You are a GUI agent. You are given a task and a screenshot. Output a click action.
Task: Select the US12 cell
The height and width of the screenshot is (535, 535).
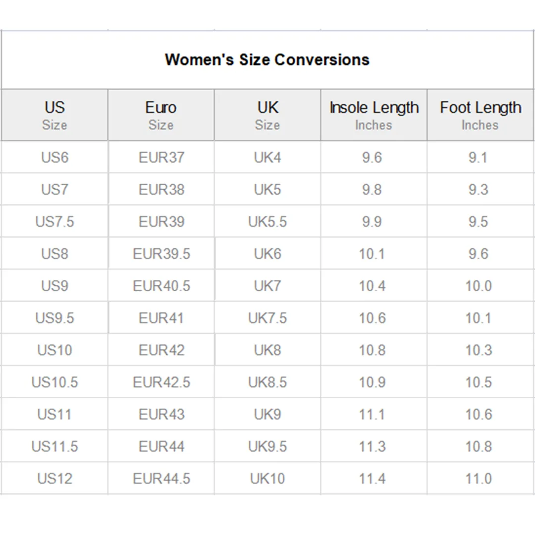(x=54, y=479)
